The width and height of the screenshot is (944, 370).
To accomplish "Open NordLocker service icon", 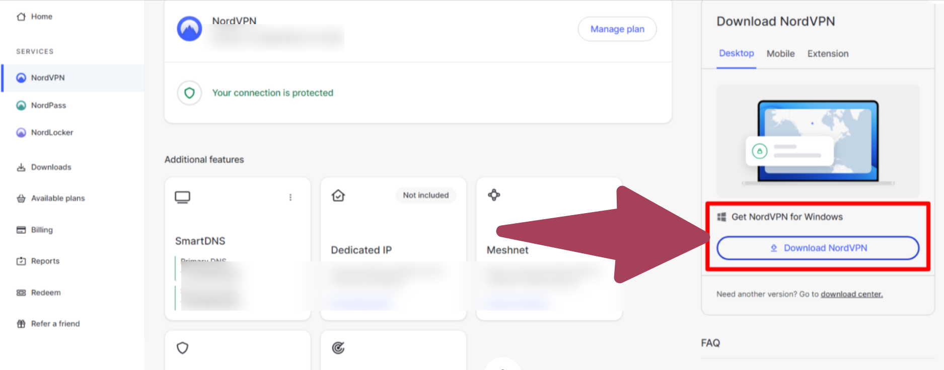I will pos(21,133).
